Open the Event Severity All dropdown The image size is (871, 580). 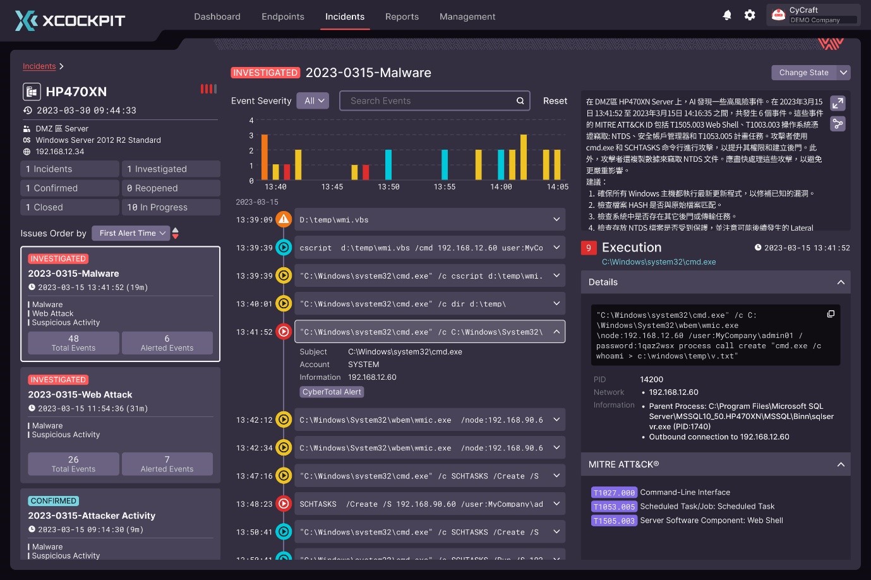pos(313,101)
